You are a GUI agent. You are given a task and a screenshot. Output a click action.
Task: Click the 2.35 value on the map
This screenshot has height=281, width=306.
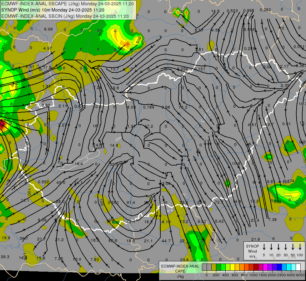point(285,86)
